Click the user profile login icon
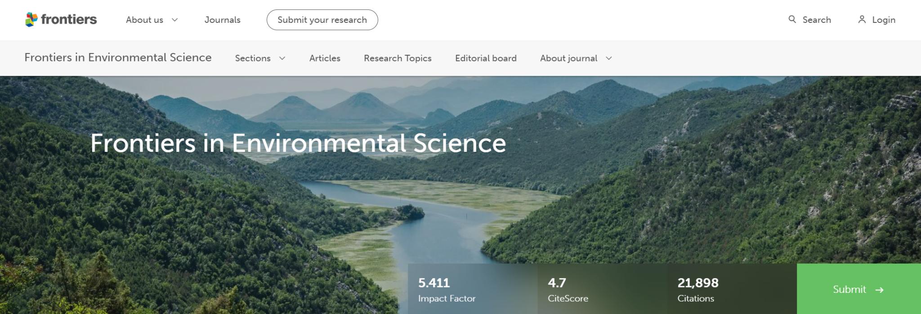The height and width of the screenshot is (314, 921). coord(862,19)
